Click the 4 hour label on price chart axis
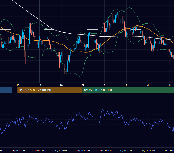The height and width of the screenshot is (153, 174). coord(148,85)
